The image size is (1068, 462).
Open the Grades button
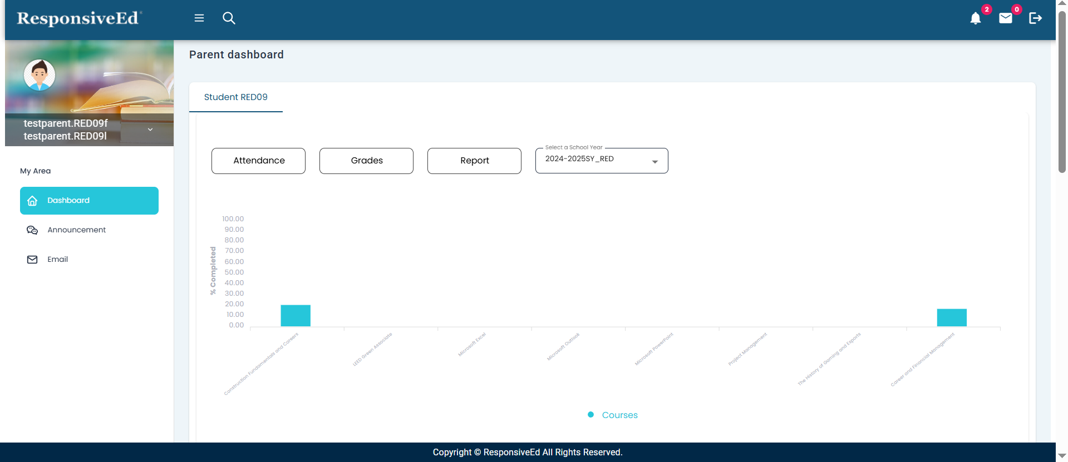[x=366, y=161]
